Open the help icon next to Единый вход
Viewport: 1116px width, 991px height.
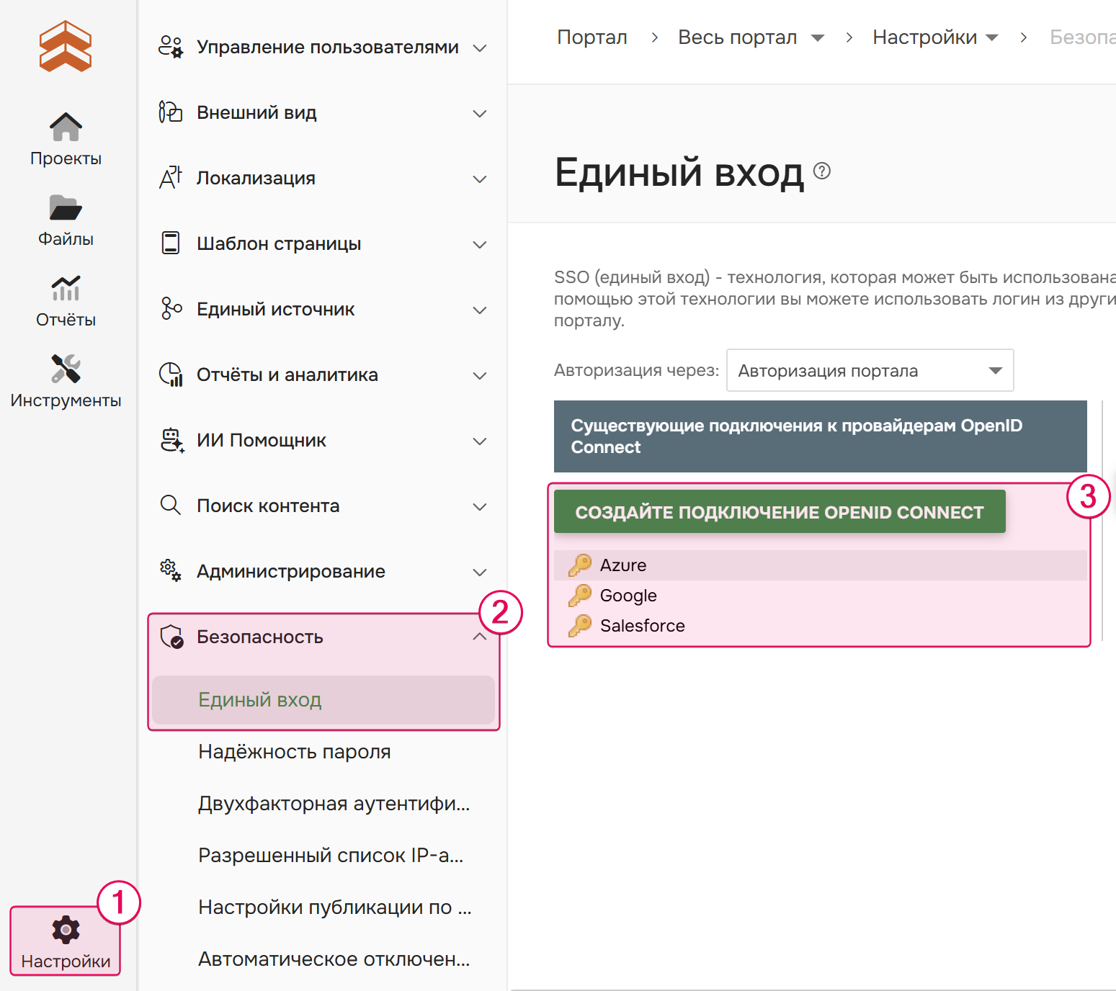[822, 171]
